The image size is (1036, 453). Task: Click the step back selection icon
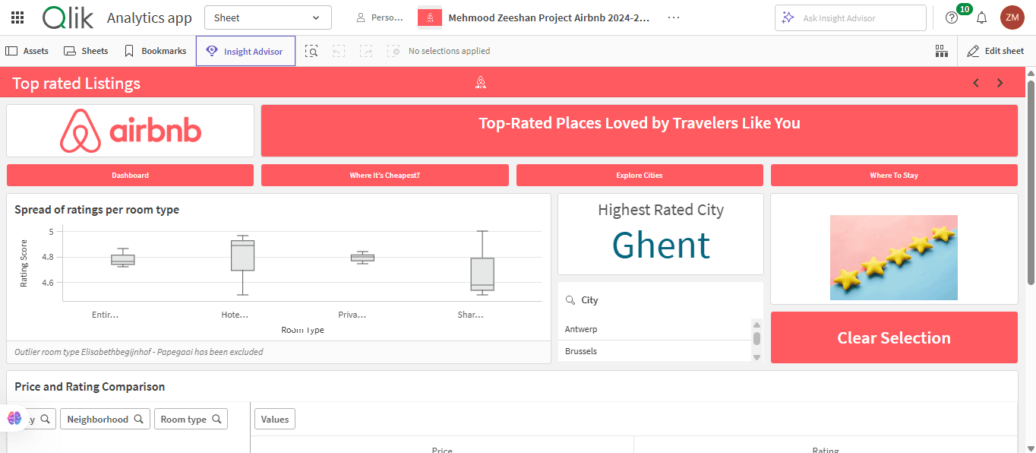pyautogui.click(x=339, y=51)
